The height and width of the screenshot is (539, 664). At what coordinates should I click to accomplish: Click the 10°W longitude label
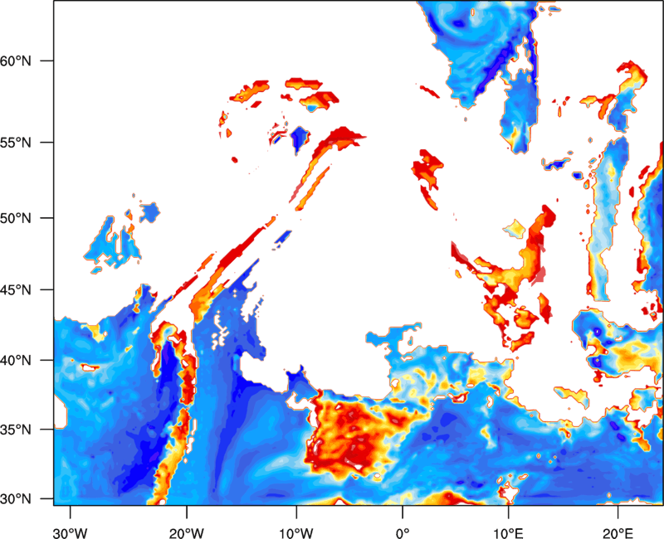296,533
